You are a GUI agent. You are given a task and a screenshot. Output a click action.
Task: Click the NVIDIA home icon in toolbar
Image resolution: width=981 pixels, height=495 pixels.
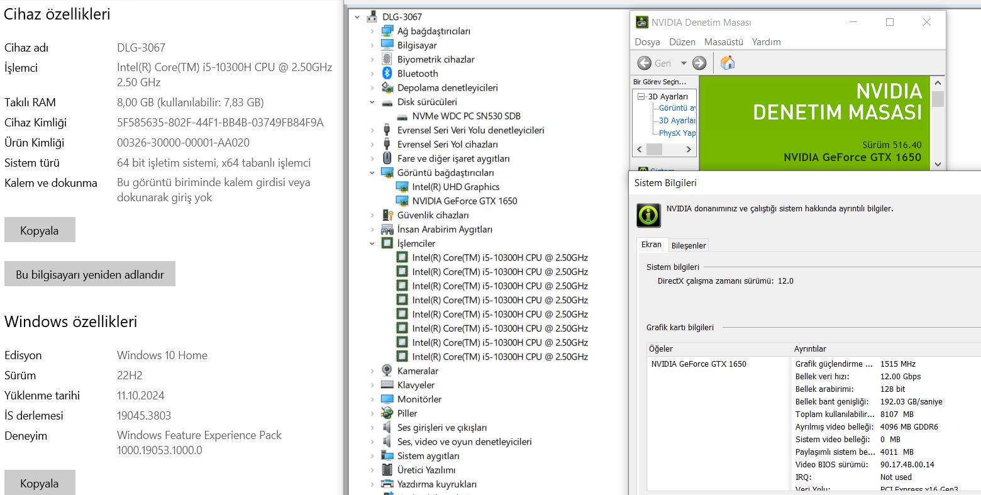[728, 63]
